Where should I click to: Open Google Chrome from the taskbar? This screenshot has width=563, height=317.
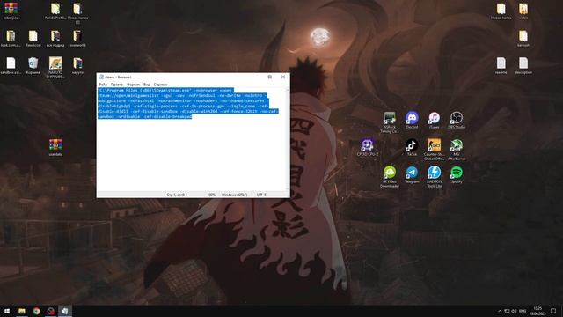tap(36, 311)
